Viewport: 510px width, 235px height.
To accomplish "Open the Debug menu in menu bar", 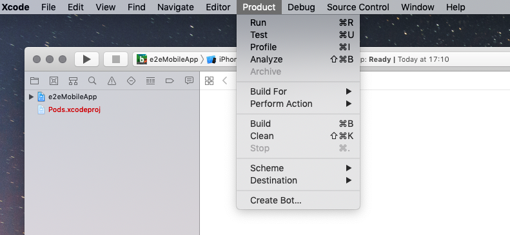I will tap(301, 7).
